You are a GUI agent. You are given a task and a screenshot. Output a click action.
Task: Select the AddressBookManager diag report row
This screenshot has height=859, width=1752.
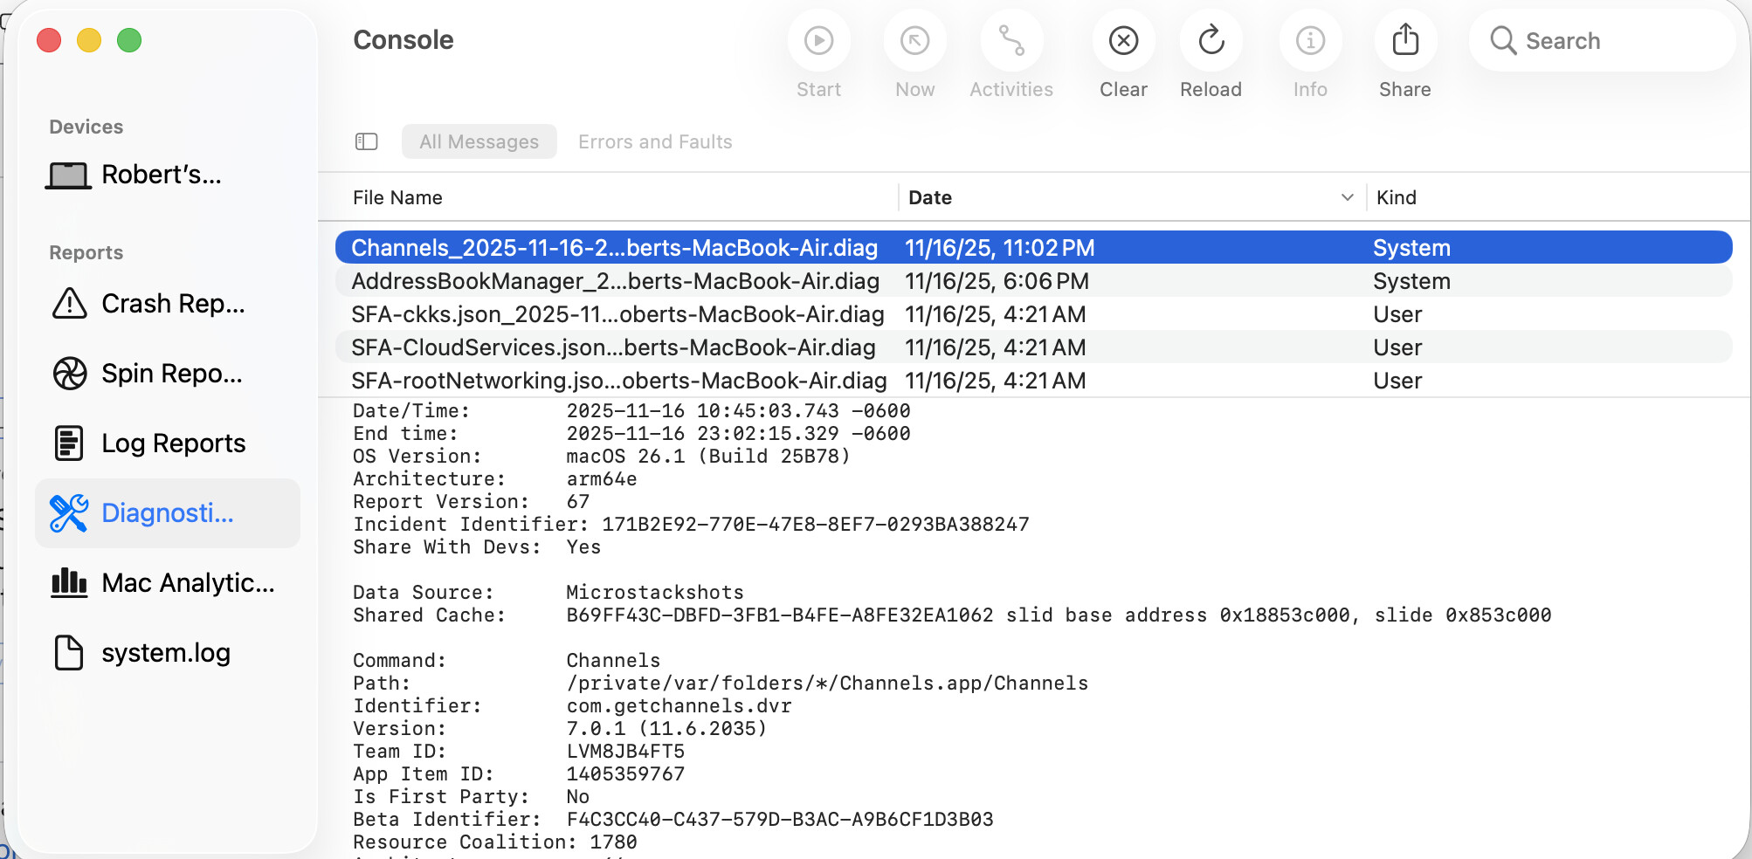coord(615,281)
